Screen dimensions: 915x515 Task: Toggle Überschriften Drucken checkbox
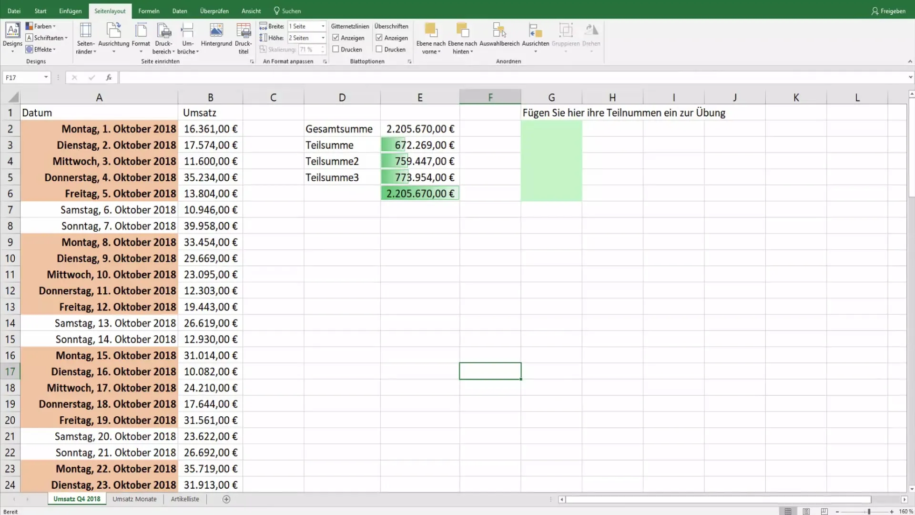(379, 49)
